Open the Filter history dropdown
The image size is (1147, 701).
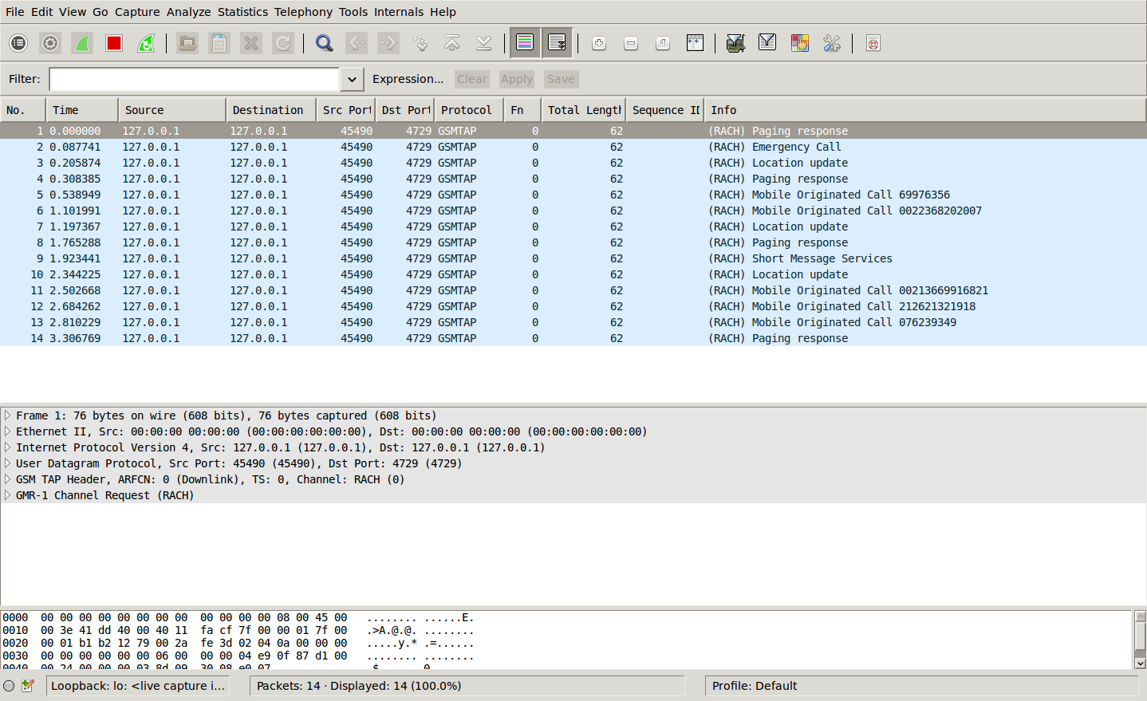[x=352, y=79]
